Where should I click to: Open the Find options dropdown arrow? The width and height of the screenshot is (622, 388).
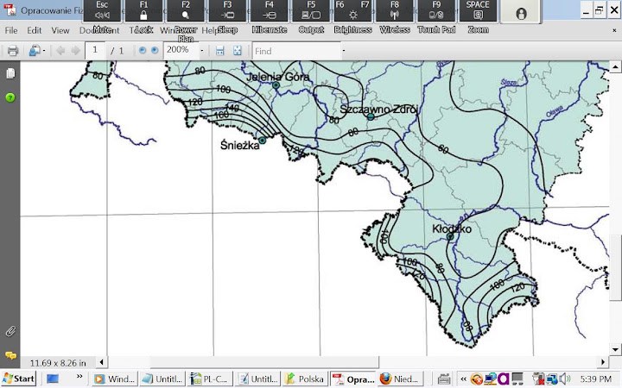[x=344, y=51]
